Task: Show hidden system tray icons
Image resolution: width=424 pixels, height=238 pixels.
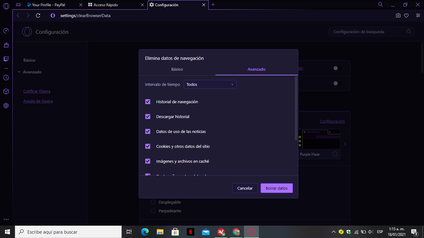Action: (334, 232)
